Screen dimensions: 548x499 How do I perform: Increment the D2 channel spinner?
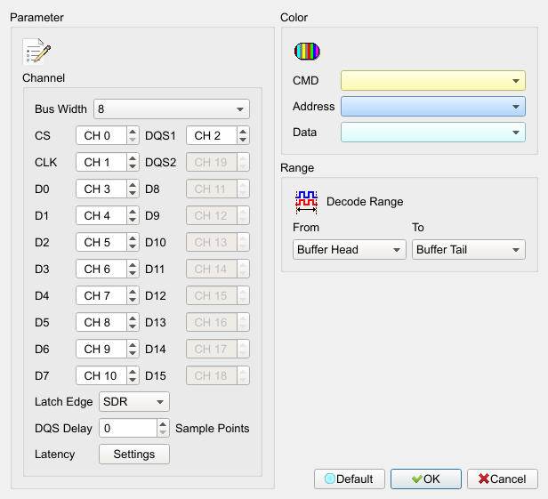tap(133, 238)
